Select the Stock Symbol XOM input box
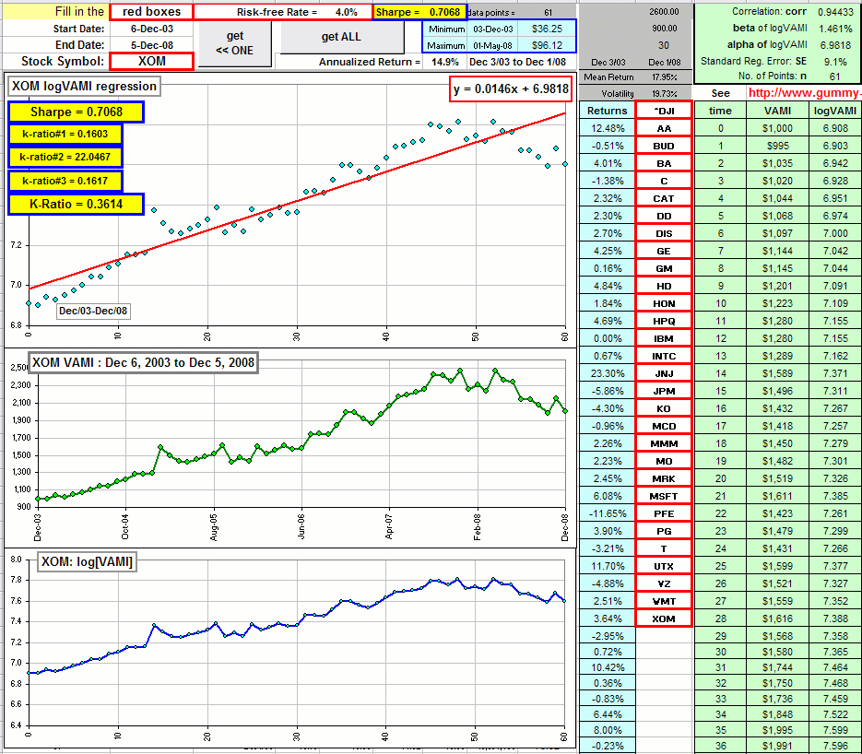The image size is (862, 754). point(152,61)
